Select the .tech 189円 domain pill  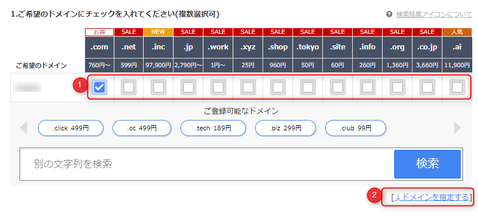point(213,128)
